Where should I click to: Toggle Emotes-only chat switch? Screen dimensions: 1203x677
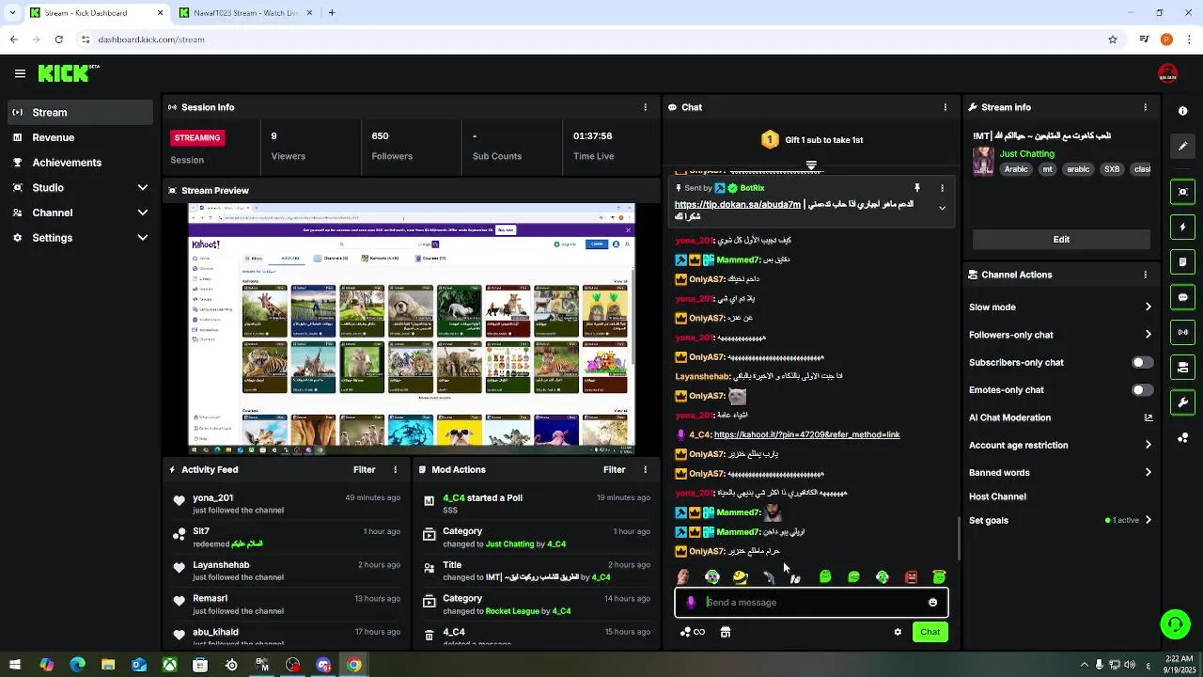pos(1142,389)
